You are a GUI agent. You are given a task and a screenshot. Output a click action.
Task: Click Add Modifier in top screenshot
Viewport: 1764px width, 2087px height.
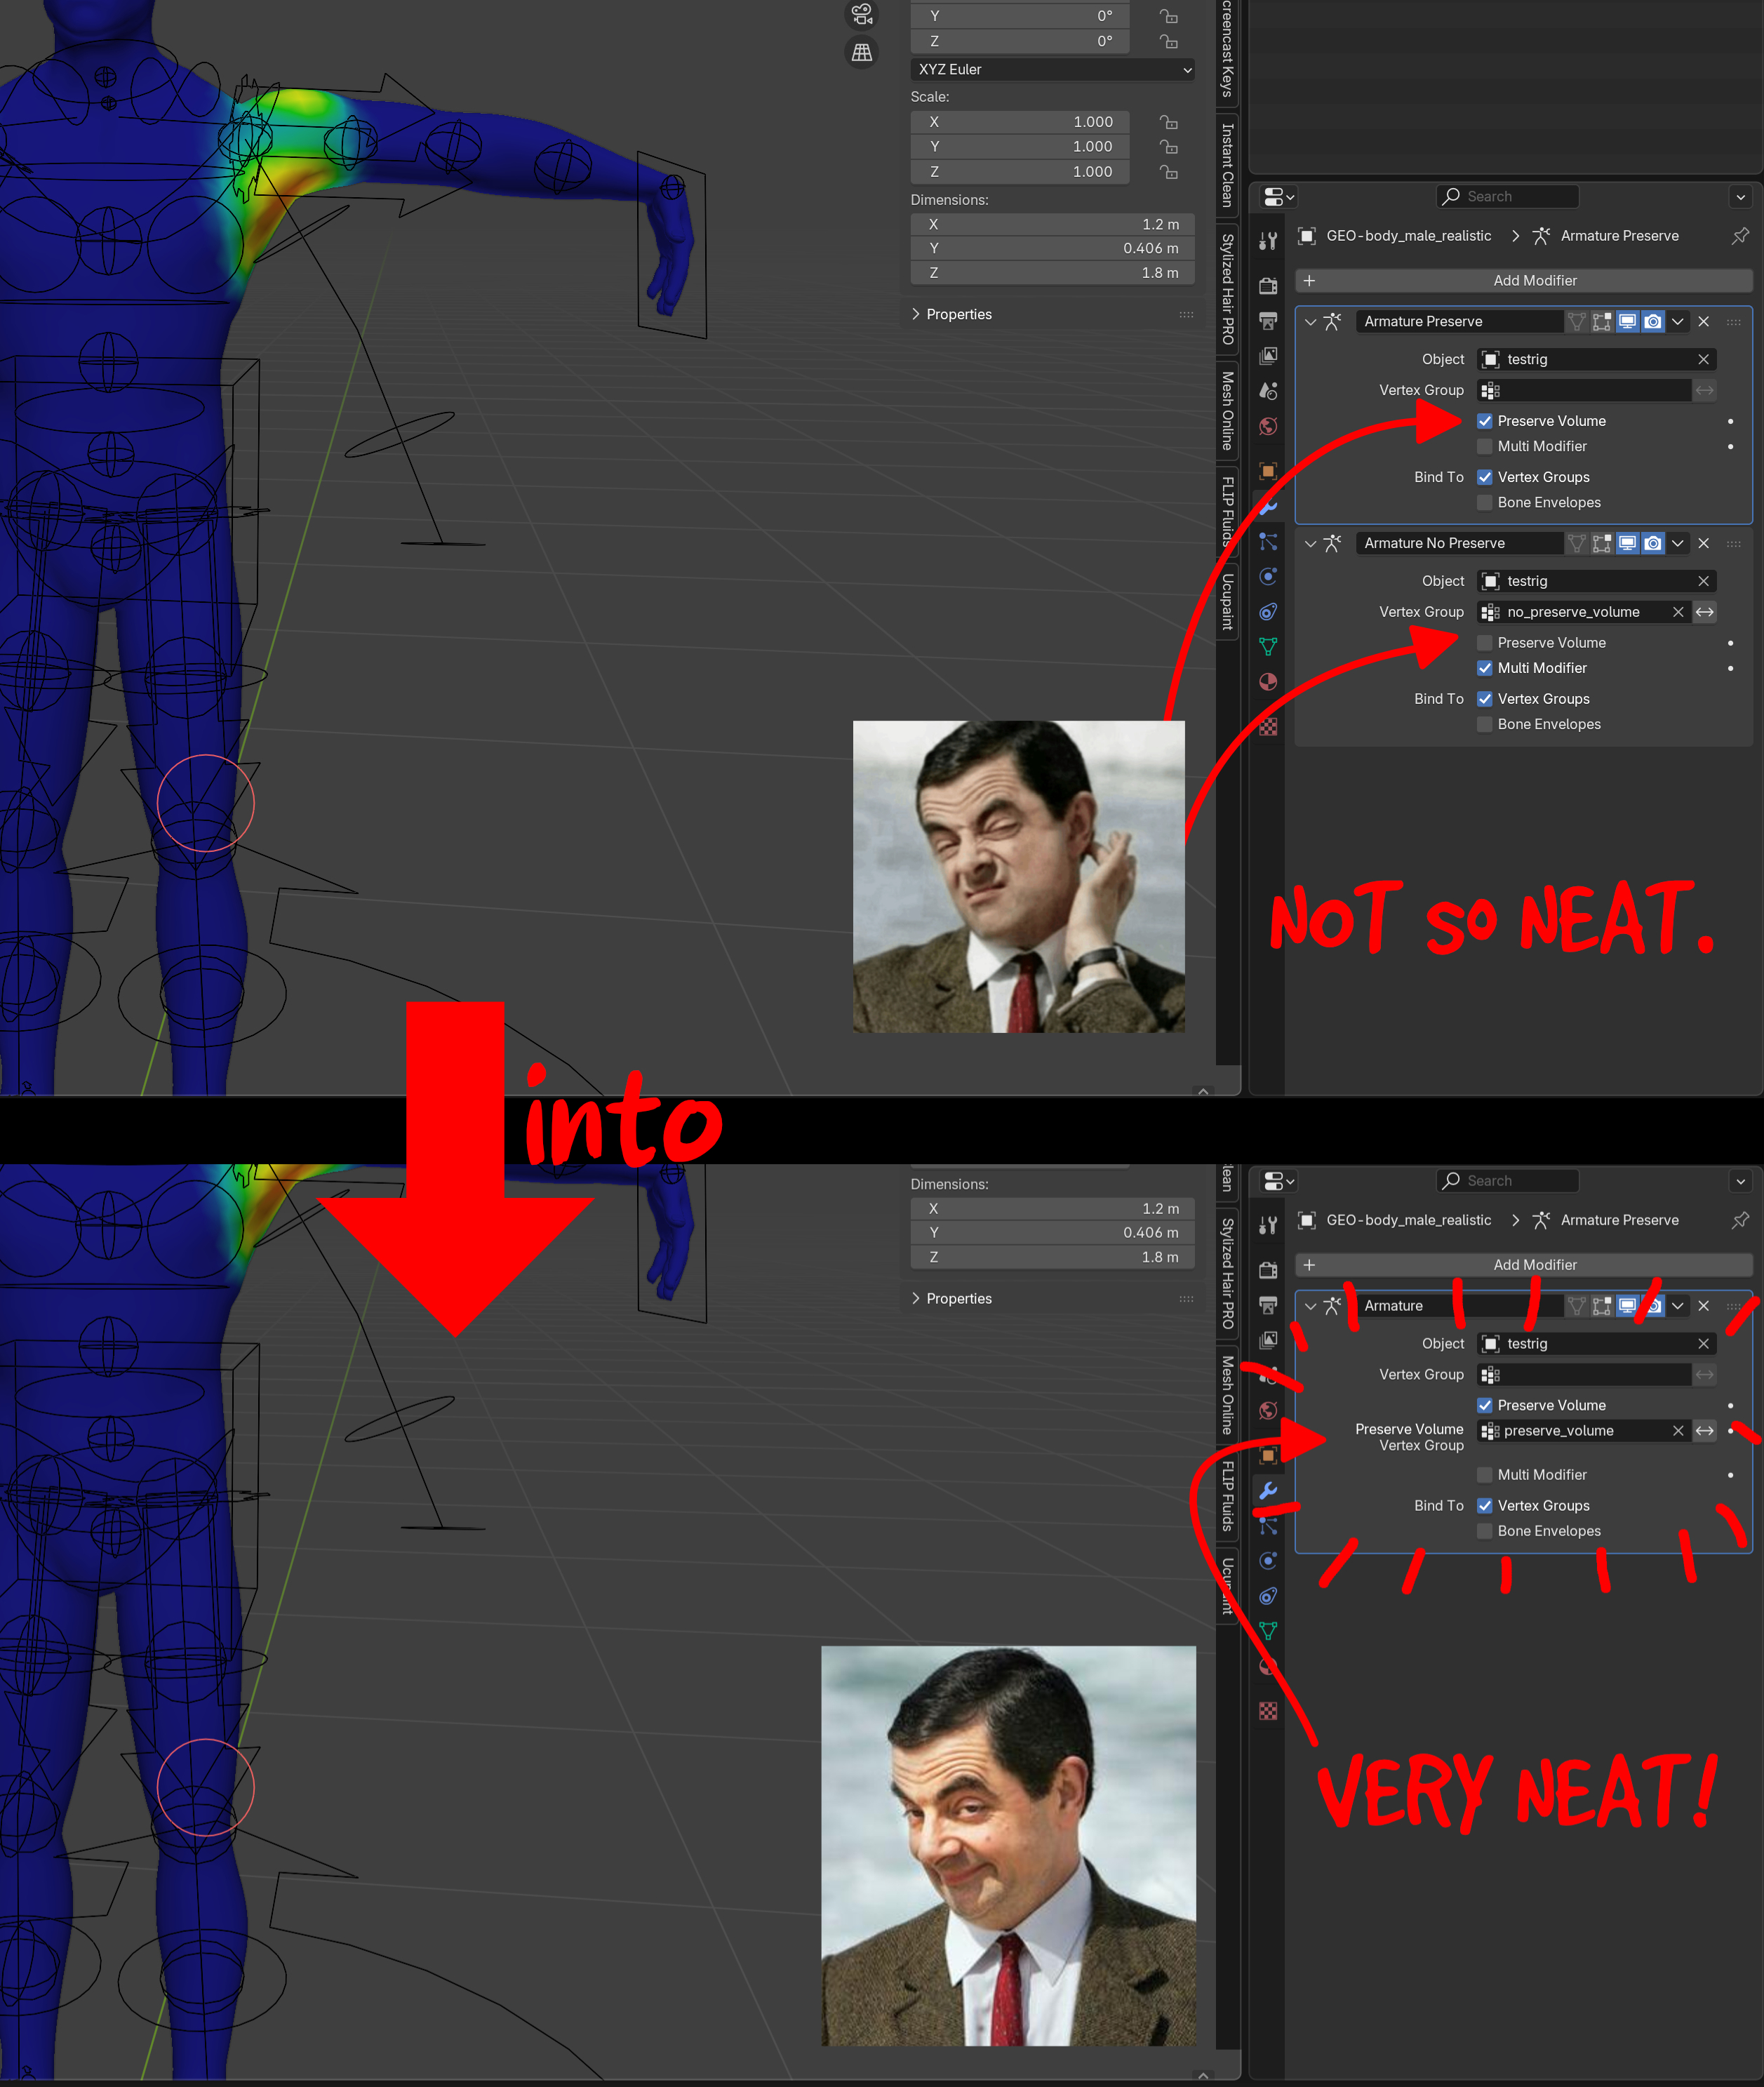click(1523, 281)
